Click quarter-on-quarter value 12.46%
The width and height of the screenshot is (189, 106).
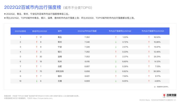[157, 52]
